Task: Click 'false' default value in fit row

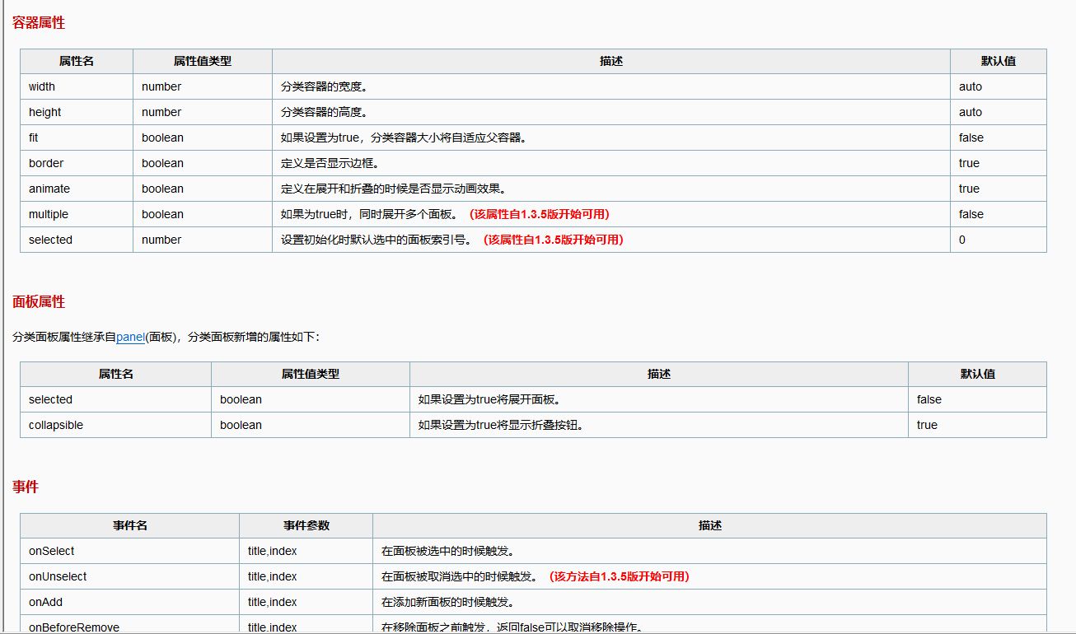Action: click(971, 138)
